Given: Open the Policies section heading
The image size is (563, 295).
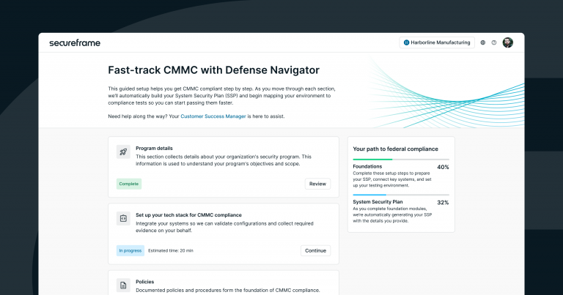Looking at the screenshot, I should [145, 281].
